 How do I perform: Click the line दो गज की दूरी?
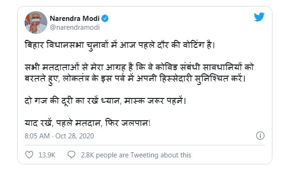(105, 101)
